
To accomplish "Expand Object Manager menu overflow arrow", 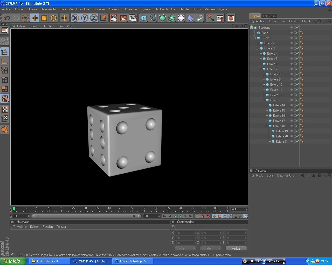I will (x=309, y=21).
